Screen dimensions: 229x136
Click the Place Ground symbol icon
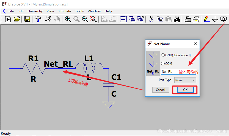[x=215, y=19]
